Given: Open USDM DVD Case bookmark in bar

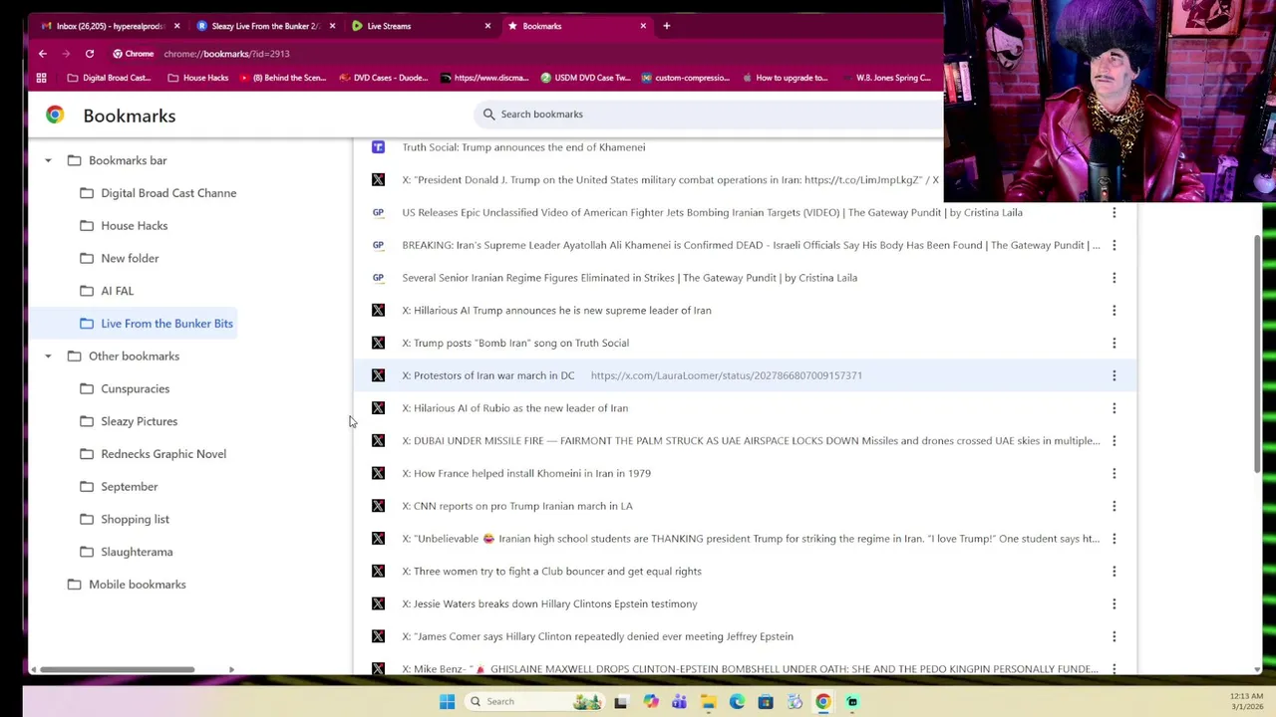Looking at the screenshot, I should click(x=585, y=78).
